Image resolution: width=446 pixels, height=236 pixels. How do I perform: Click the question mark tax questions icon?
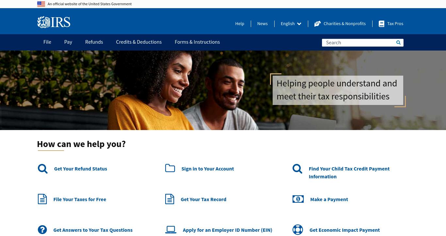click(x=42, y=230)
